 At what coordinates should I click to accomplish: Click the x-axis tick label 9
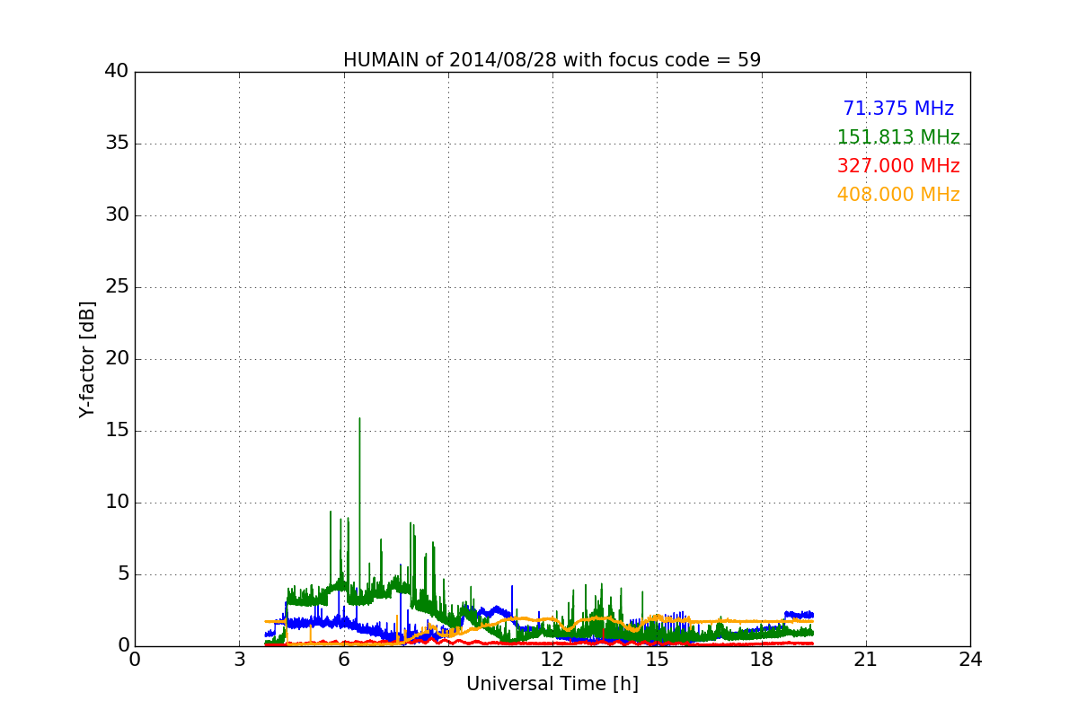click(x=448, y=659)
